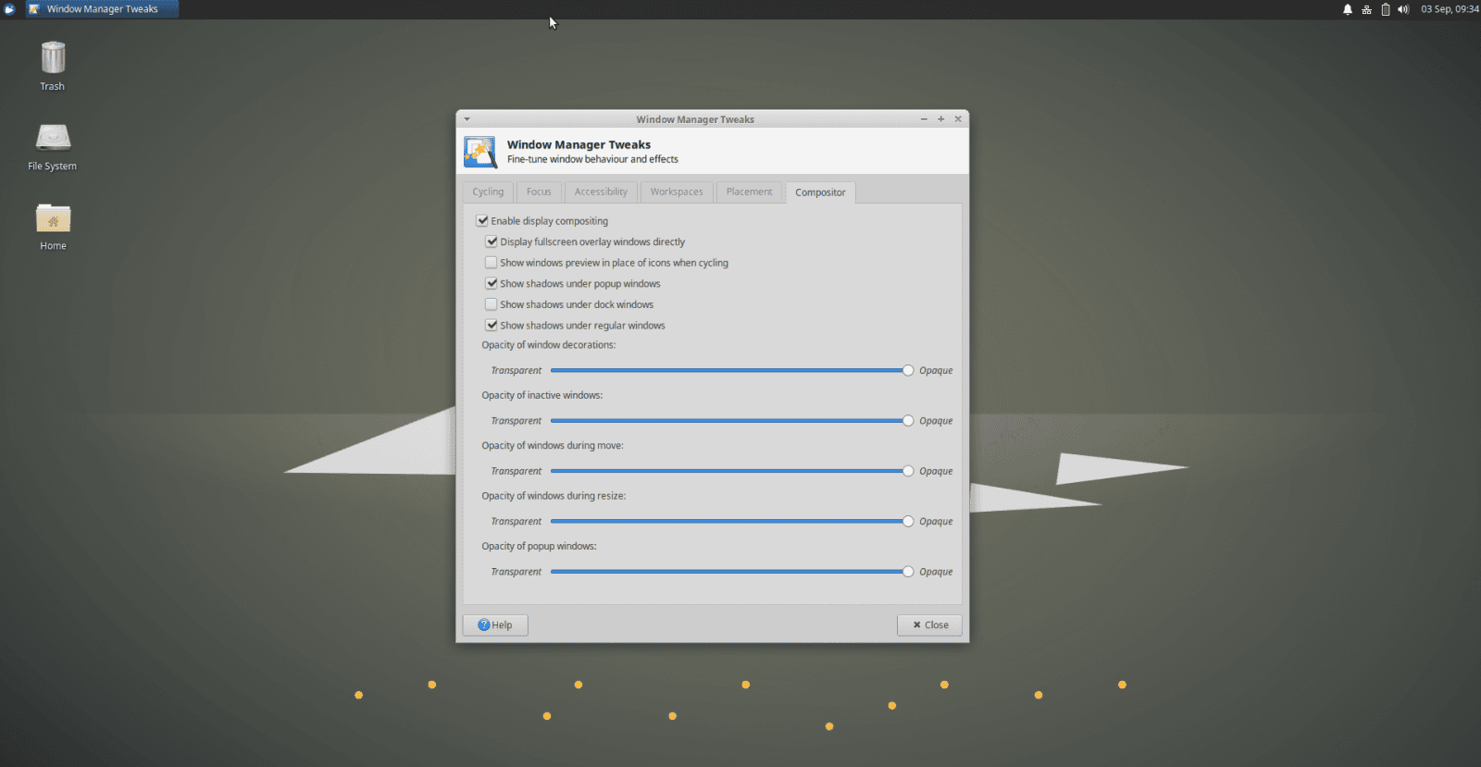Select the Window Manager Tweaks taskbar entry
The width and height of the screenshot is (1481, 767).
click(102, 9)
